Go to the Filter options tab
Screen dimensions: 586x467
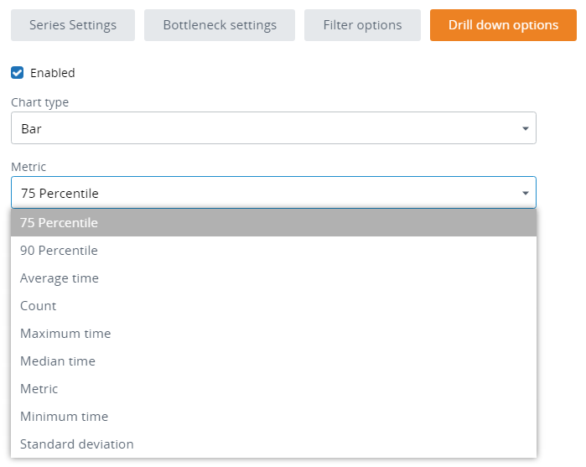pos(362,25)
